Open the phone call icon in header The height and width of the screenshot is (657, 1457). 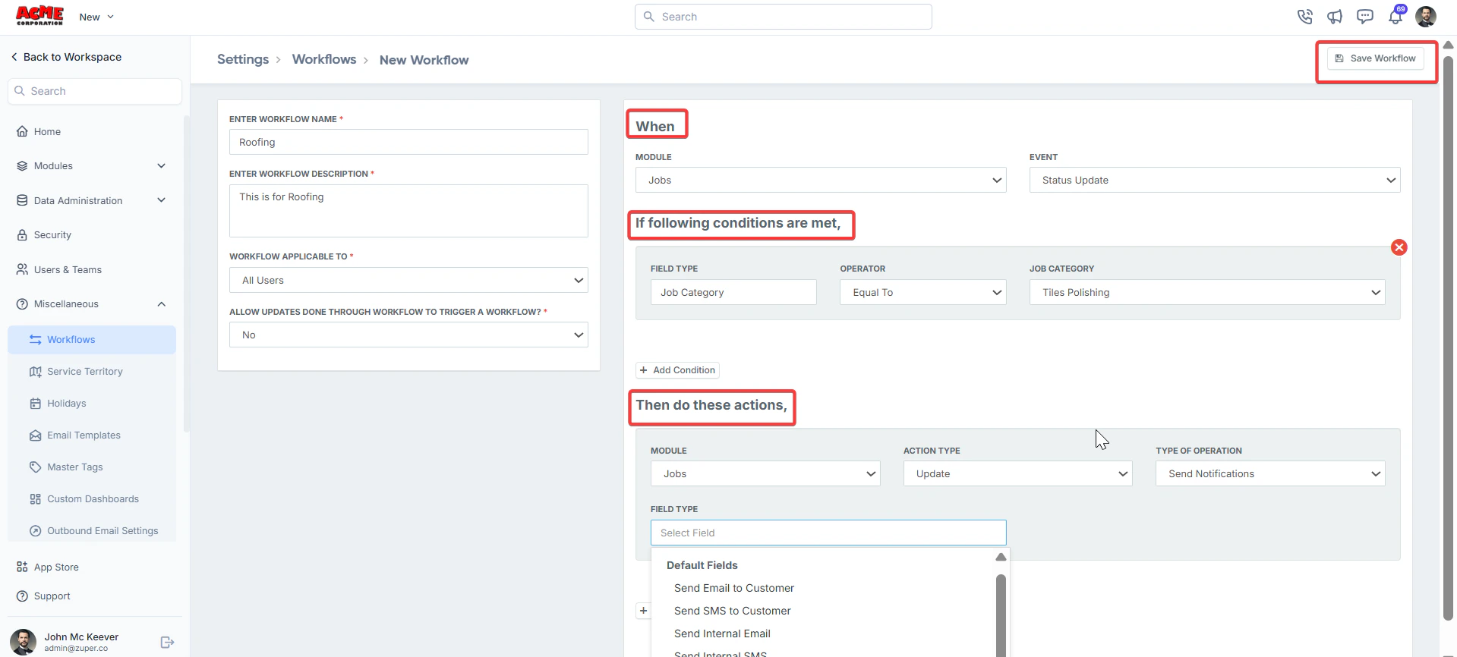(1304, 17)
